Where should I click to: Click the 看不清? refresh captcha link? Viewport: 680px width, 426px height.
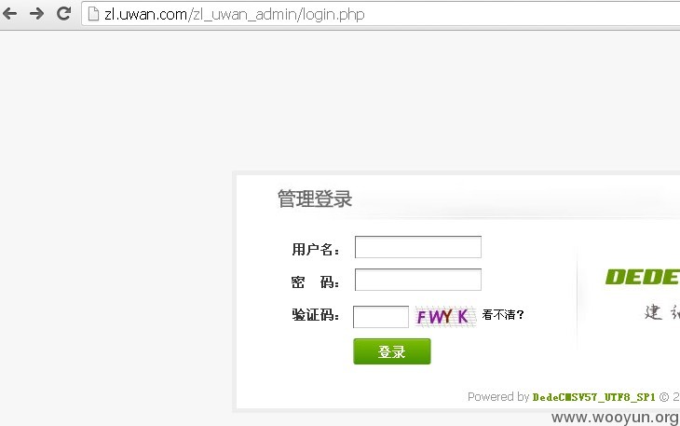[503, 314]
